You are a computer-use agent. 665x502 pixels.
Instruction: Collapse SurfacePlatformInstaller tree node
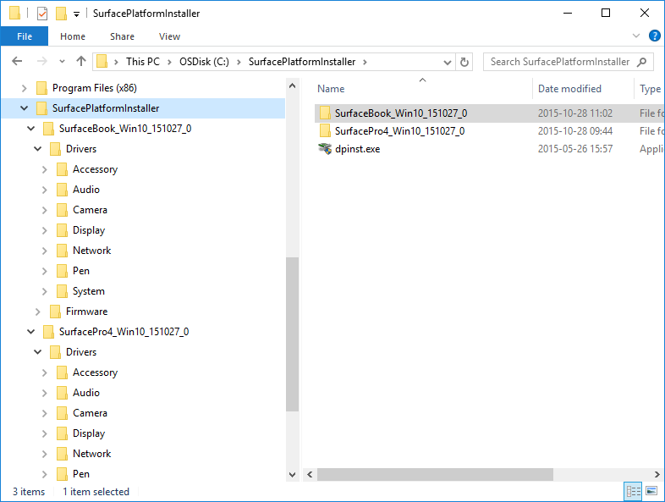pyautogui.click(x=25, y=108)
